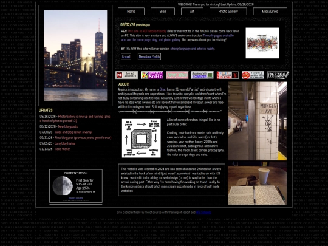328x246 pixels.
Task: Click the moon phase image in the widget
Action: click(63, 185)
